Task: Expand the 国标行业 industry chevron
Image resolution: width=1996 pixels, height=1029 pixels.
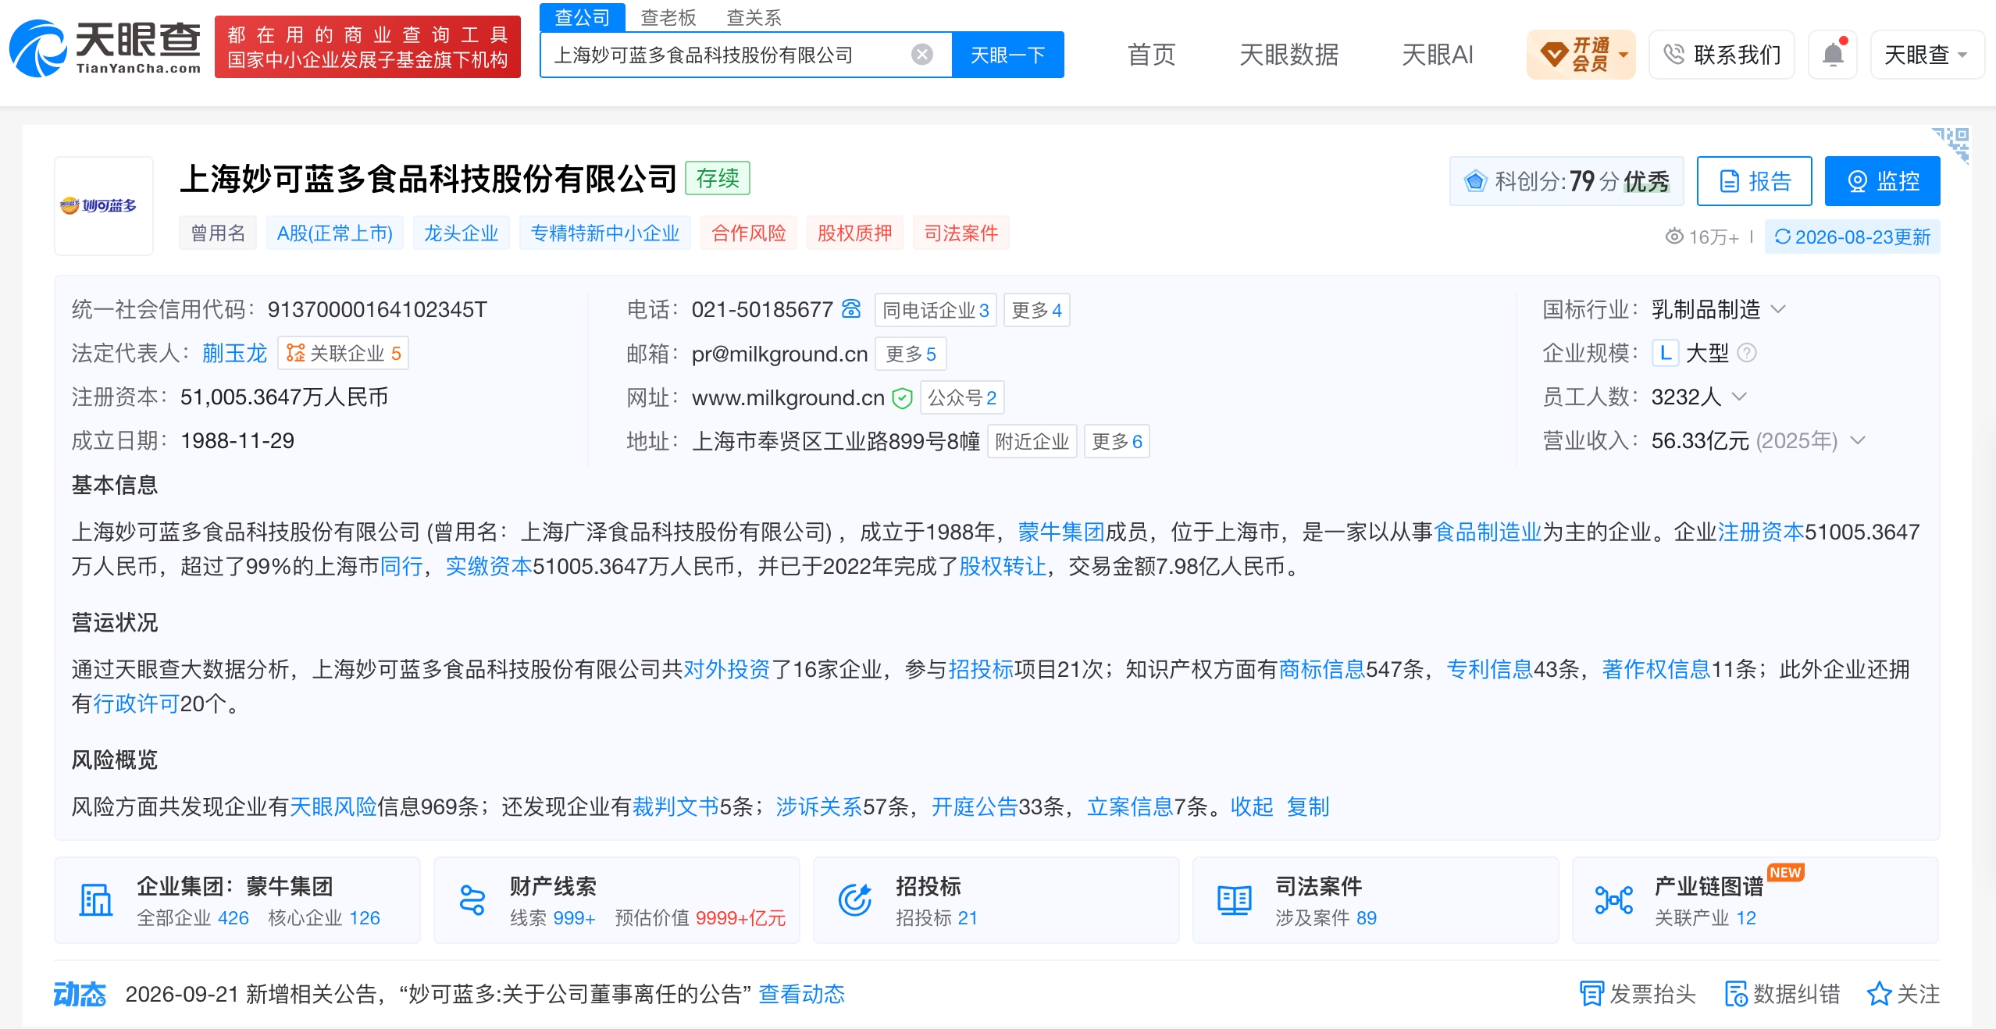Action: point(1778,309)
